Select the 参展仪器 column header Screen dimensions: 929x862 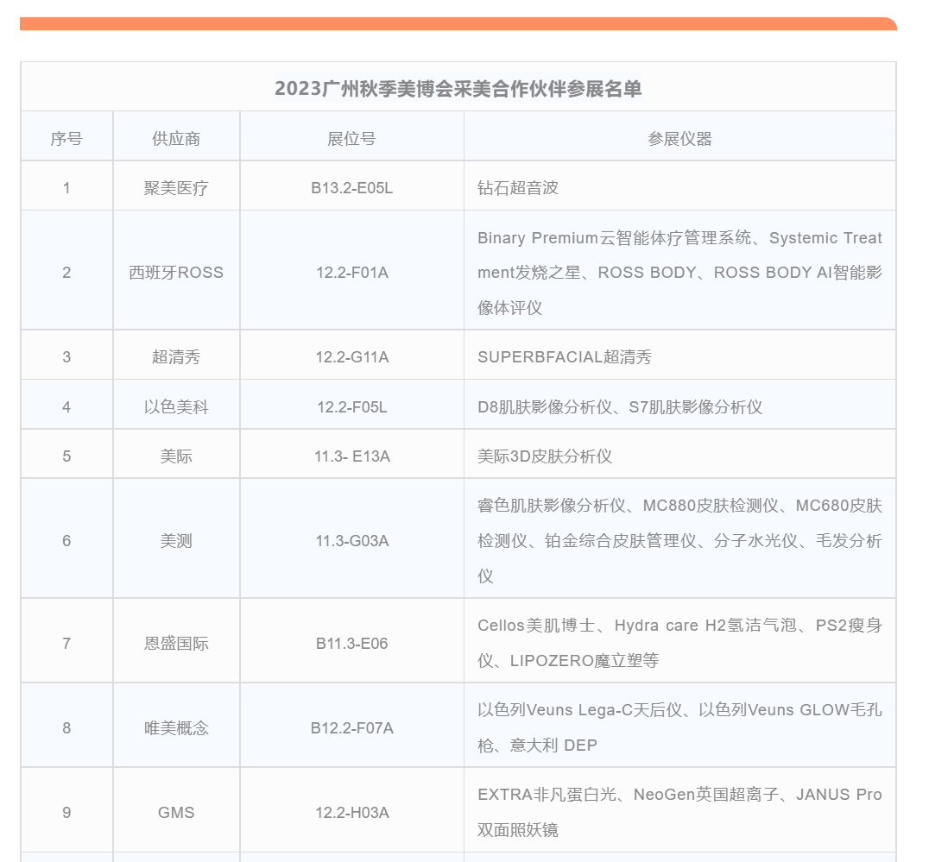tap(679, 139)
